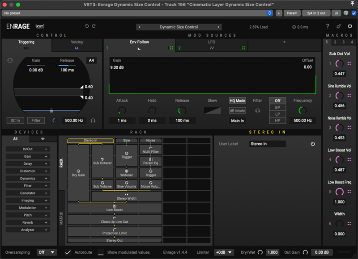Viewport: 358px width, 259px height.
Task: Toggle the plugin power bypass icon
Action: [350, 27]
